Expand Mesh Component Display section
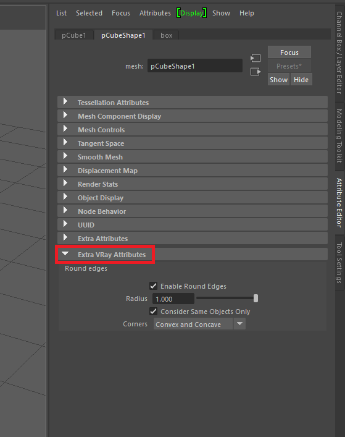345x437 pixels. tap(193, 116)
